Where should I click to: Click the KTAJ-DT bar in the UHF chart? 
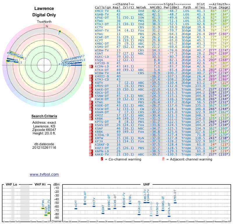85,204
